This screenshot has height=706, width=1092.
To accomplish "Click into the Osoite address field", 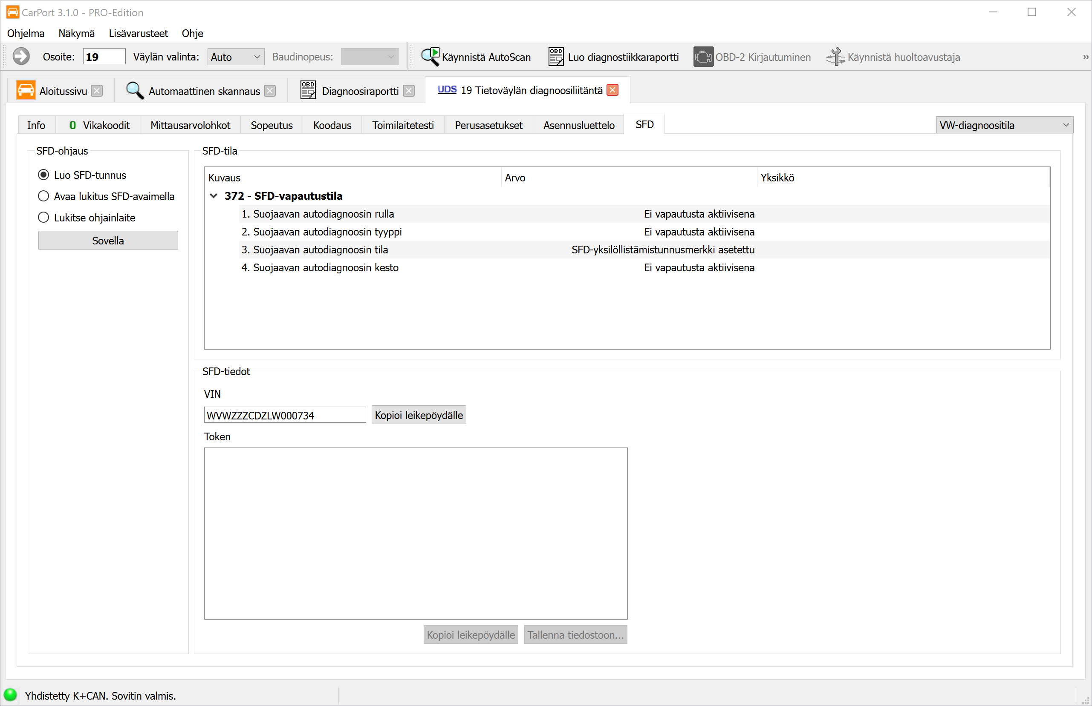I will point(104,57).
